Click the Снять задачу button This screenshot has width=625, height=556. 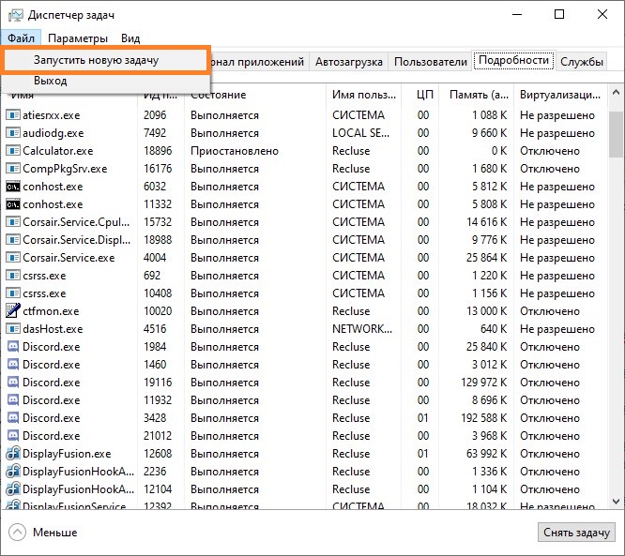[576, 533]
